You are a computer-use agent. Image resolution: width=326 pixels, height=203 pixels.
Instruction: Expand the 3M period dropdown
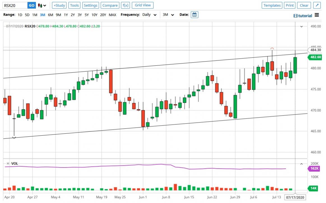click(168, 15)
